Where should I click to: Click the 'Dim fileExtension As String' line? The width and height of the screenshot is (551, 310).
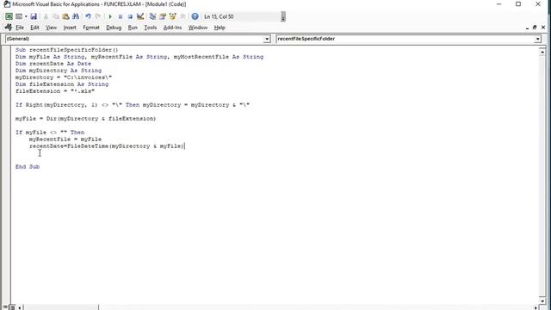[x=62, y=84]
